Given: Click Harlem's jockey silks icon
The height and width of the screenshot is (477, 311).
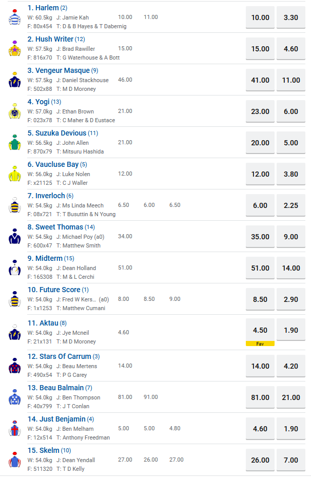Looking at the screenshot, I should pyautogui.click(x=14, y=17).
